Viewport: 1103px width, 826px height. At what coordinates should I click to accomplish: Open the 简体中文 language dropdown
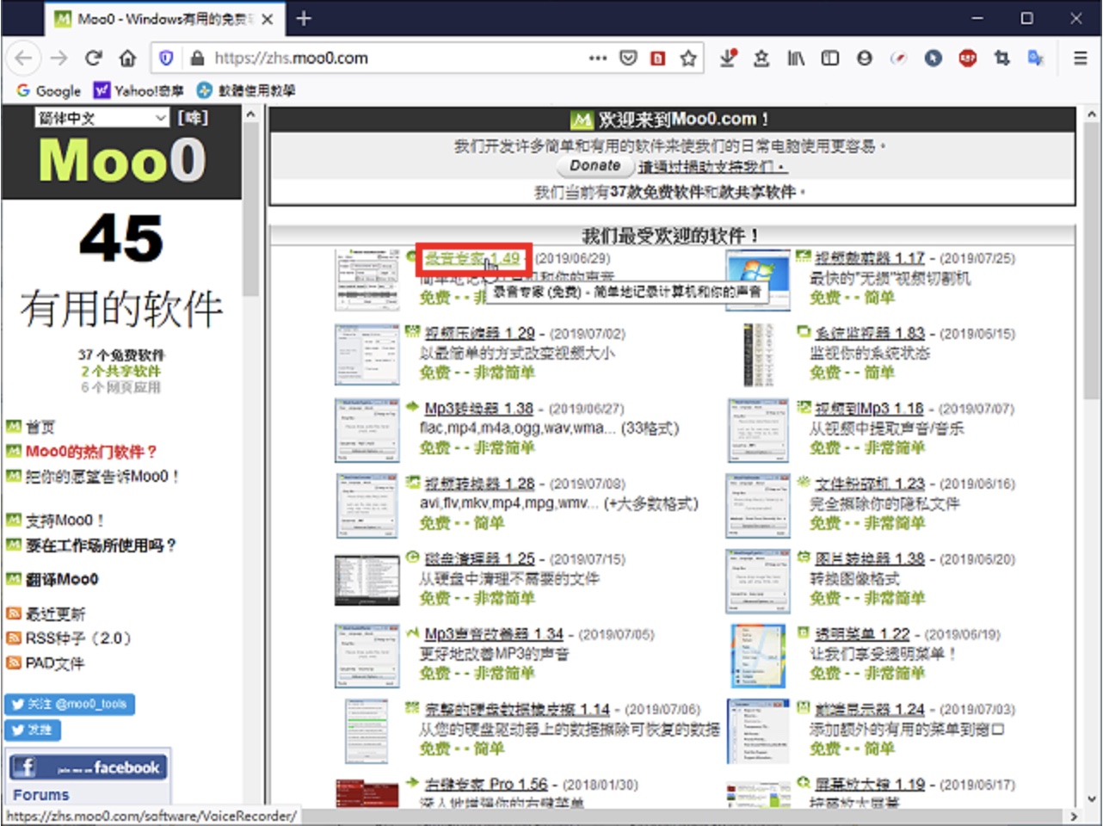[102, 118]
